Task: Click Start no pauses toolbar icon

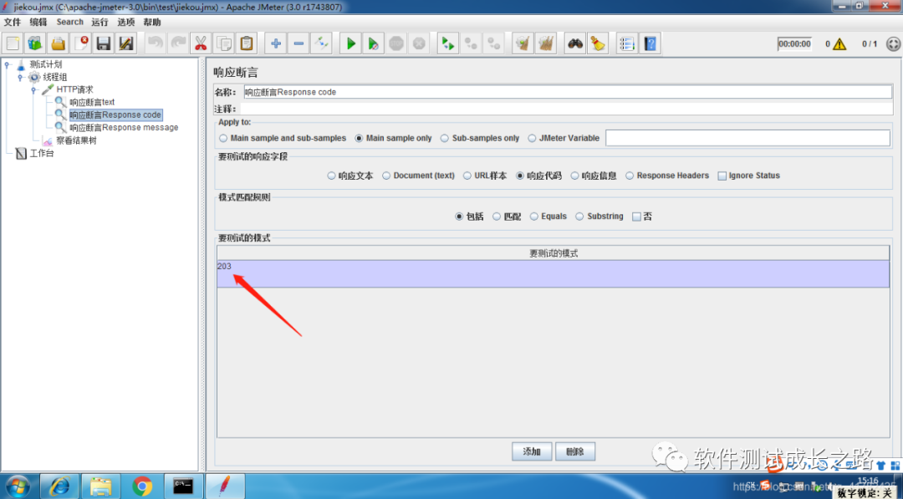Action: click(x=373, y=43)
